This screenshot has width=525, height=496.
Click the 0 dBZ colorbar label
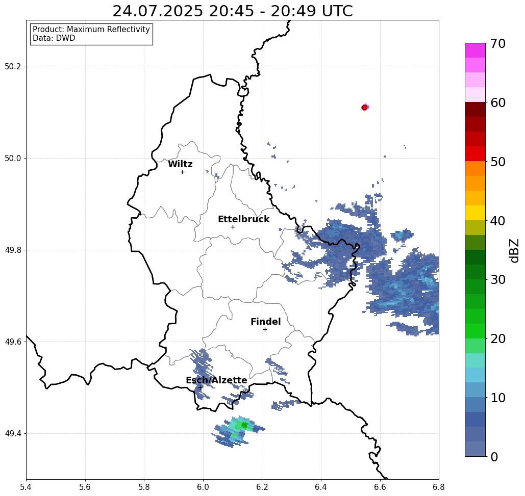(494, 457)
